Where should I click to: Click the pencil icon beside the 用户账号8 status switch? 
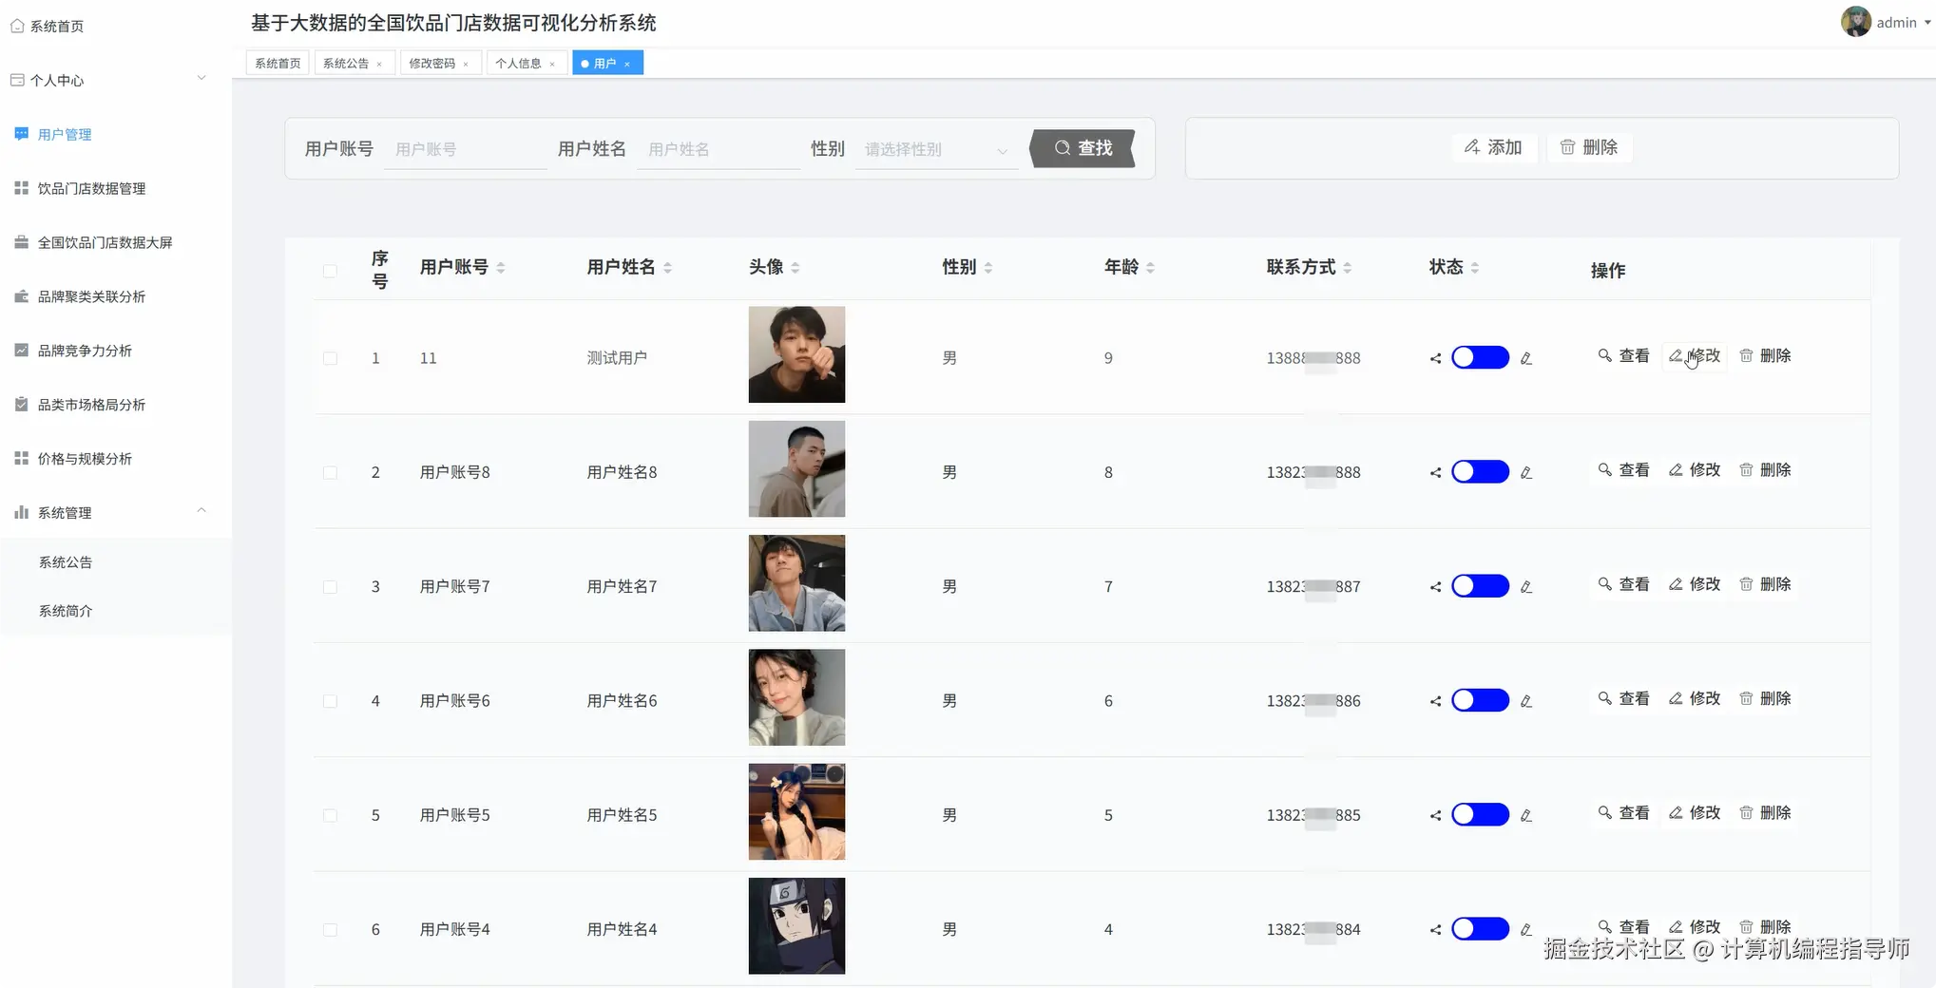point(1526,472)
